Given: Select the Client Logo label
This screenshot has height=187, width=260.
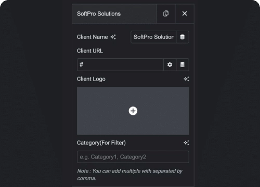Looking at the screenshot, I should 91,79.
